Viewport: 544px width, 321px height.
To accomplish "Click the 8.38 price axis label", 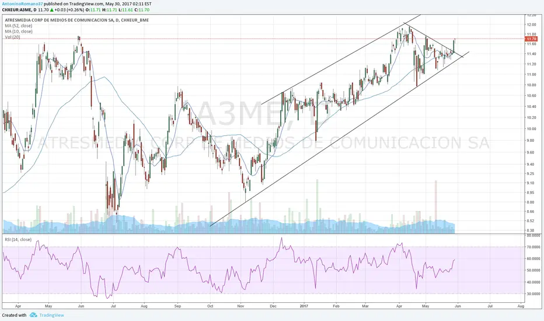I will point(532,230).
